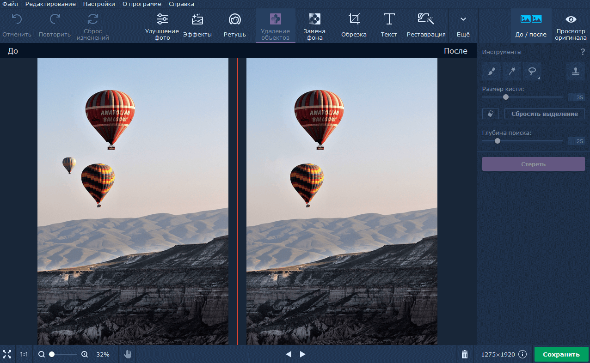Open the Ещё dropdown
Viewport: 590px width, 363px height.
463,25
